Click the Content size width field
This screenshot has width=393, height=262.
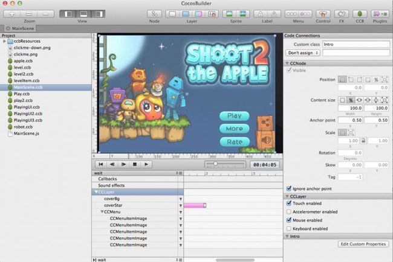351,108
